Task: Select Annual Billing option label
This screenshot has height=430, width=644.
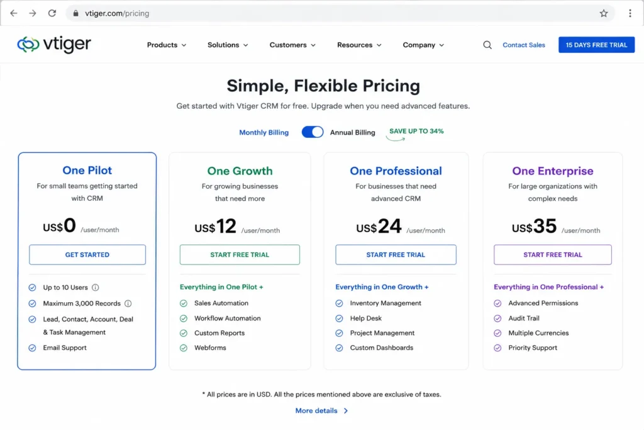Action: tap(352, 132)
